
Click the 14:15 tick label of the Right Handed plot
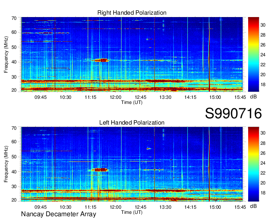(190, 97)
